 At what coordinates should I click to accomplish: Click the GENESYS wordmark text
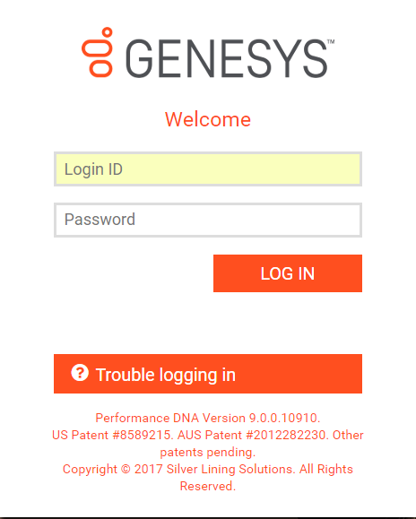227,58
